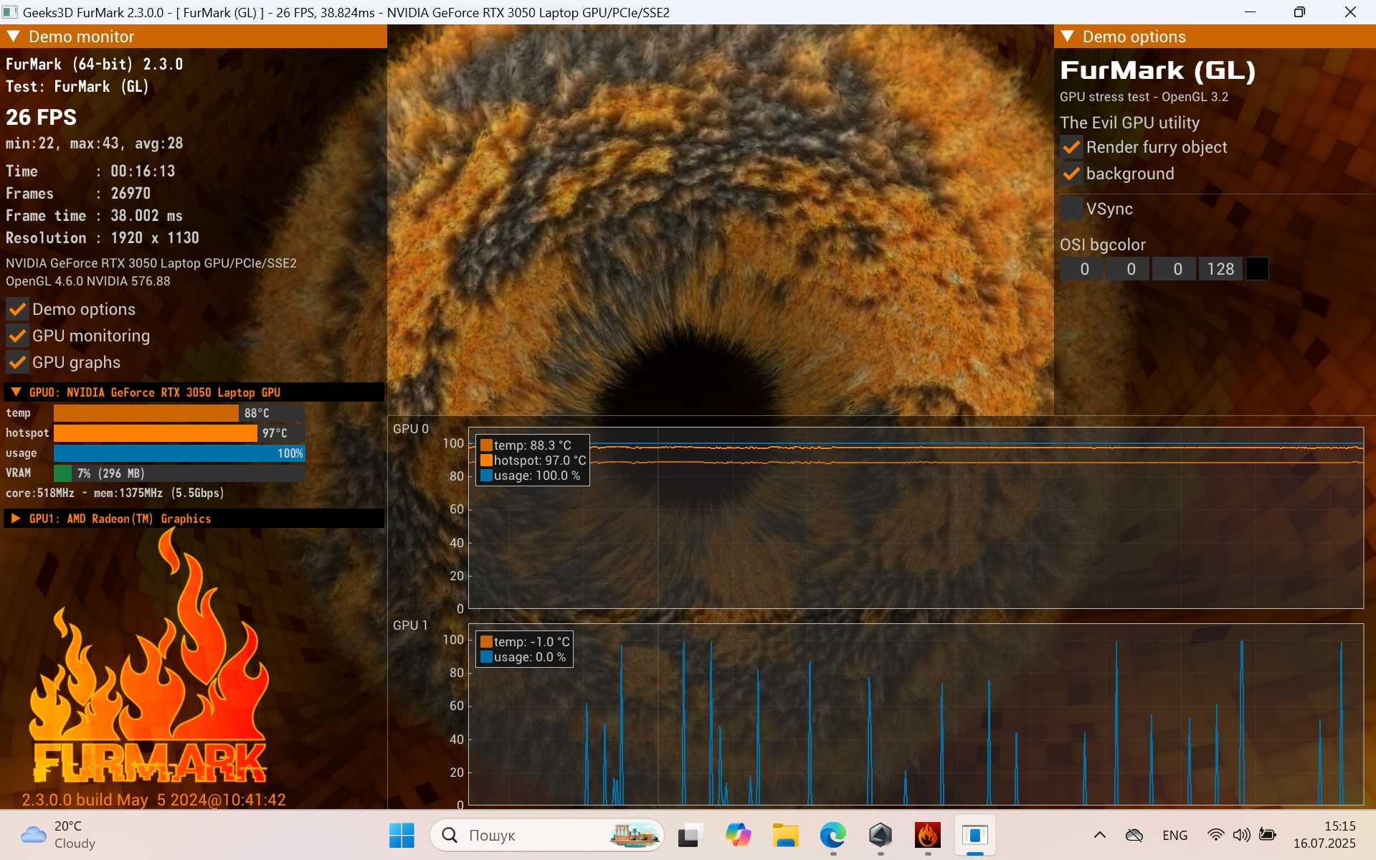This screenshot has height=860, width=1376.
Task: Click the FurMark (GL) heading
Action: pos(1157,70)
